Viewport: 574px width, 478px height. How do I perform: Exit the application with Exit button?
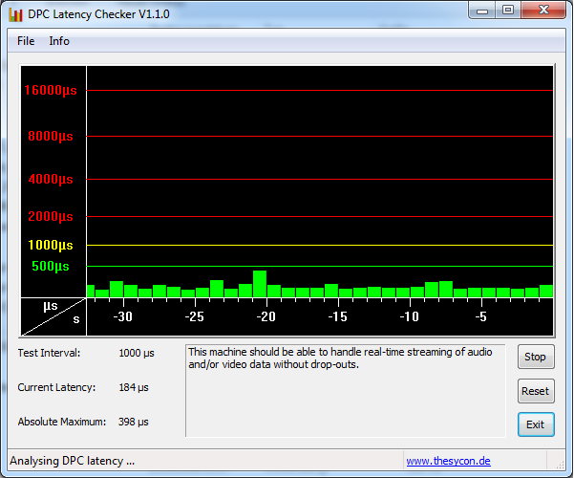(x=536, y=424)
